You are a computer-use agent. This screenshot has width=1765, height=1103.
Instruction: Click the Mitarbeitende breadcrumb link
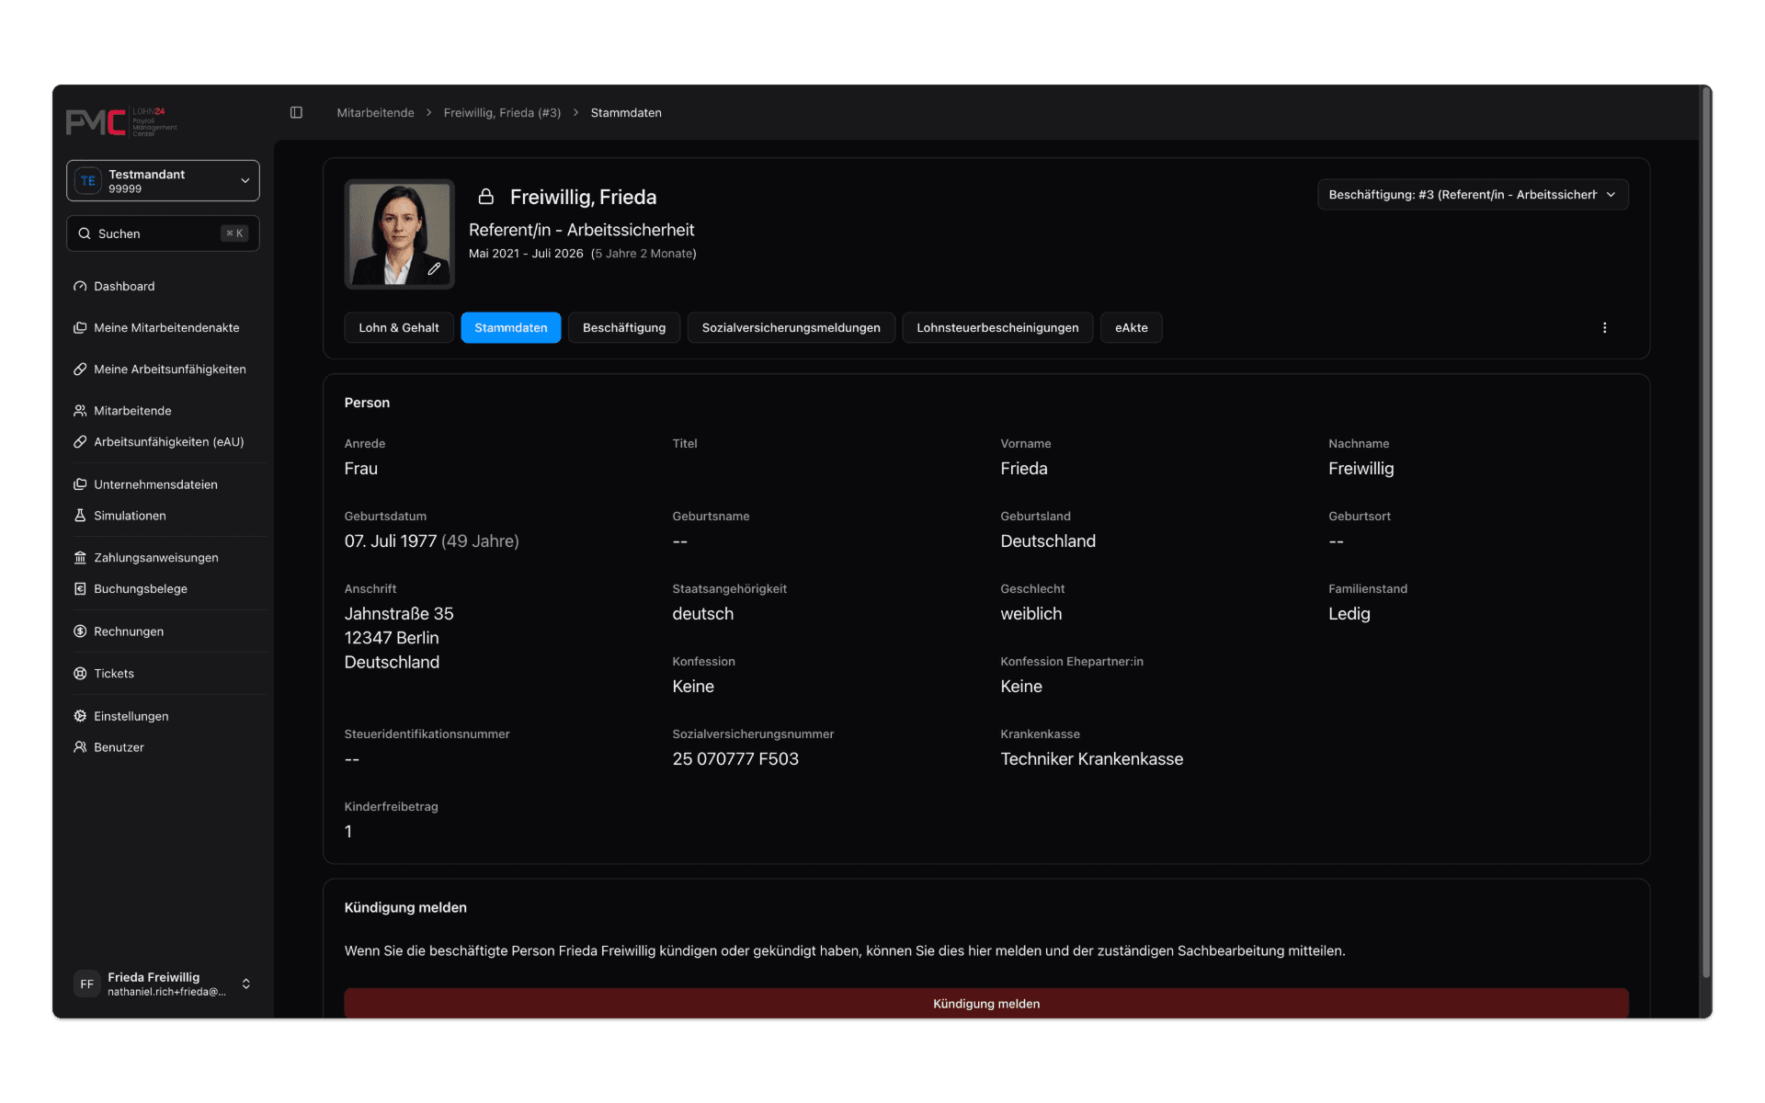click(x=375, y=113)
